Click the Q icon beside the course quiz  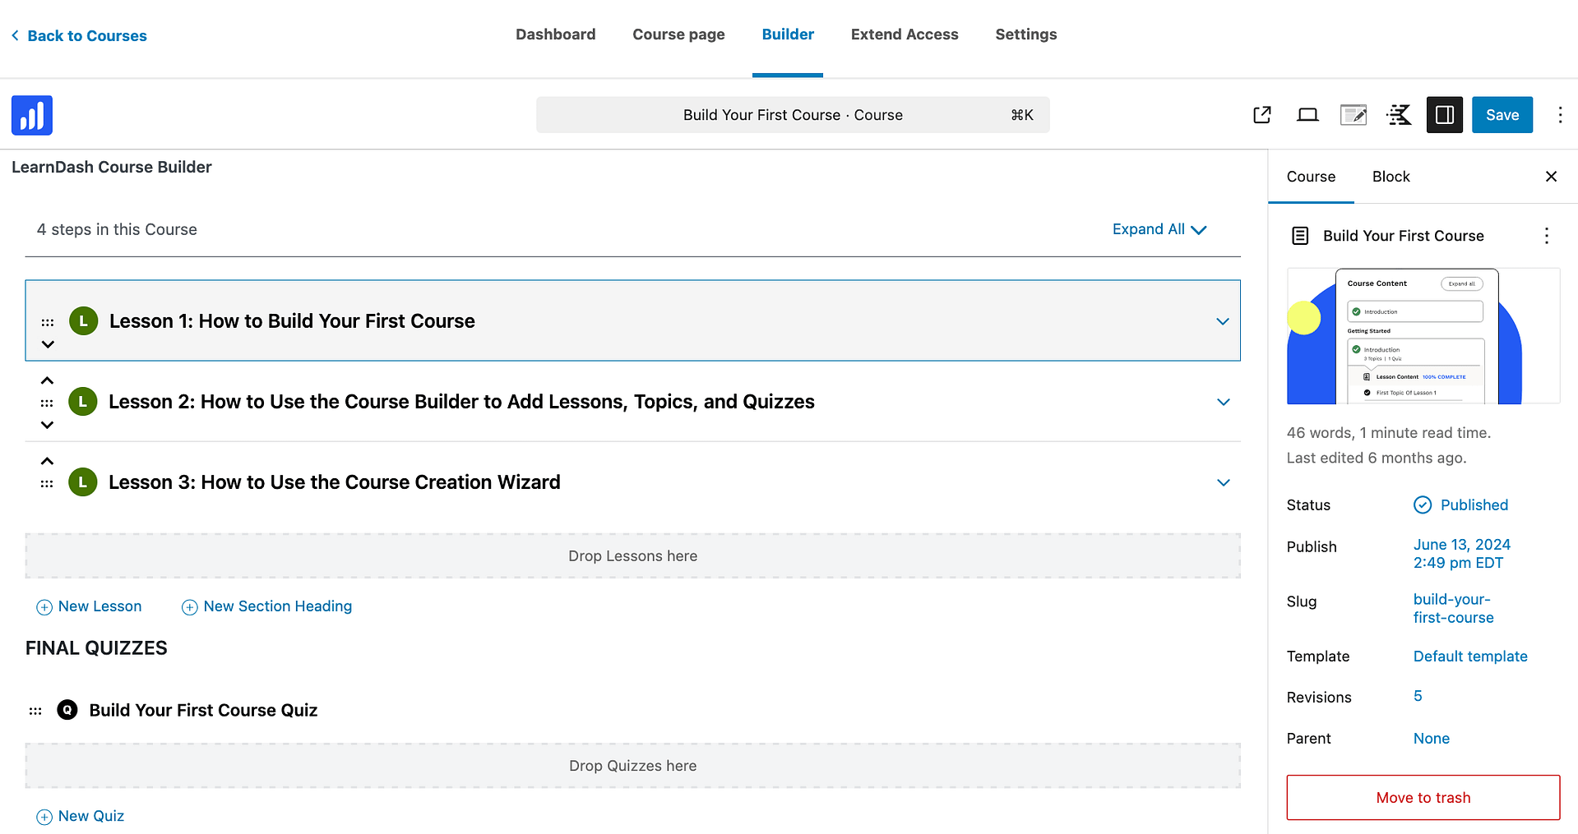[67, 710]
